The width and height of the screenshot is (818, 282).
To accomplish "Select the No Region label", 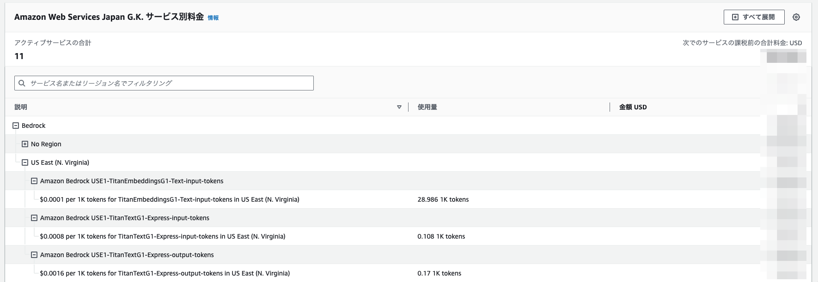I will click(x=46, y=144).
